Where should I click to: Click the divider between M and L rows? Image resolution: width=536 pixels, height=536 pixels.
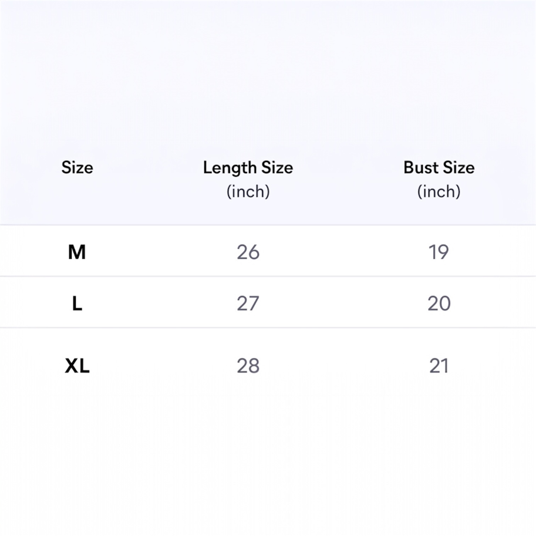tap(268, 276)
